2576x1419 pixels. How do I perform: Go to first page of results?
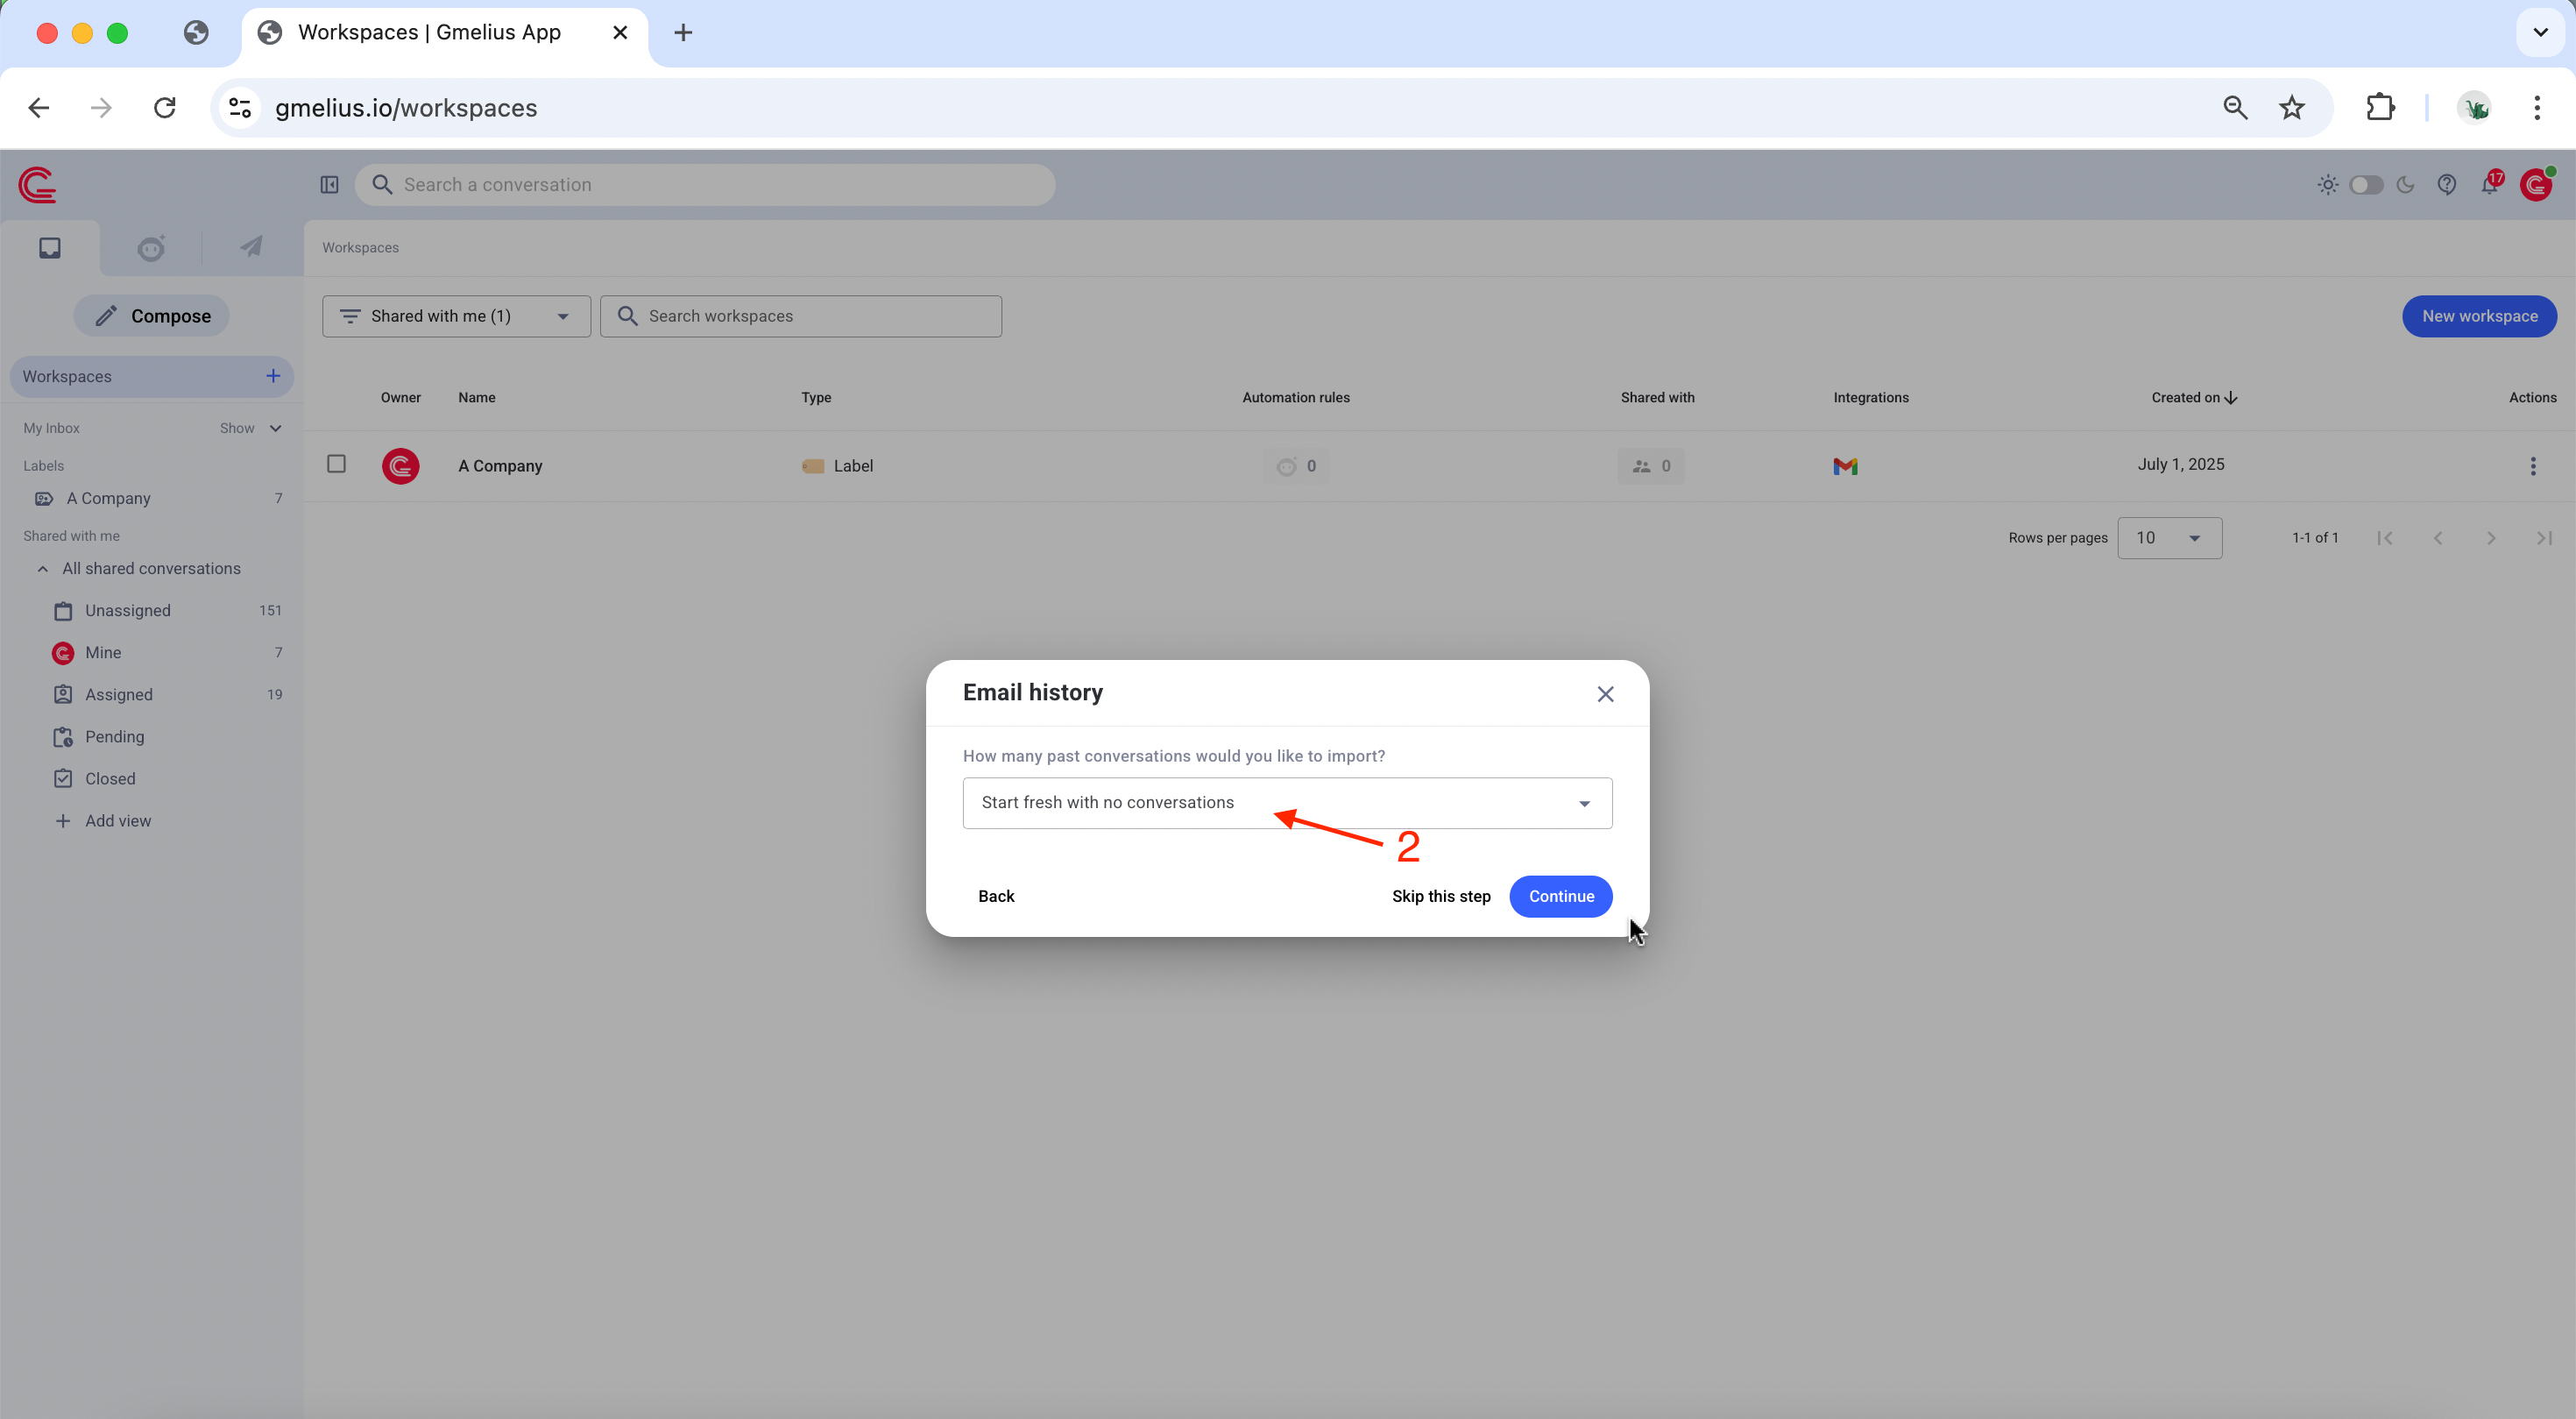(x=2384, y=538)
